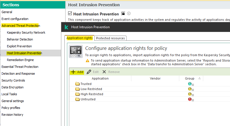Click the Untrusted folder icon
230x126 pixels.
click(77, 99)
